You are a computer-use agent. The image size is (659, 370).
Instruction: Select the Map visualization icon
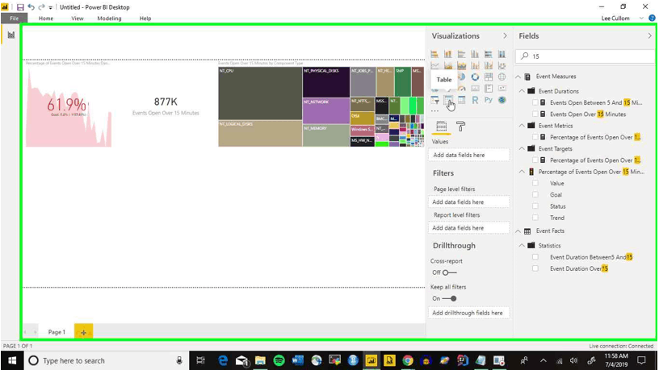coord(502,77)
